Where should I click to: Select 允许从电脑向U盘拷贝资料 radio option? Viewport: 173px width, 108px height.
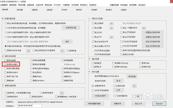pyautogui.click(x=6, y=37)
